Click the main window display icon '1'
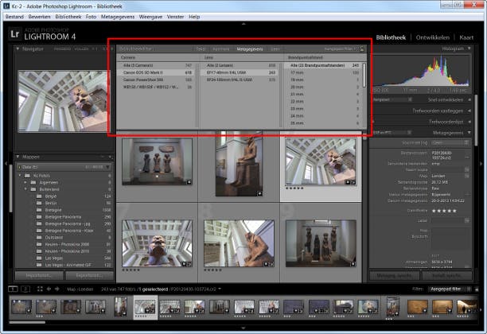 click(x=14, y=287)
